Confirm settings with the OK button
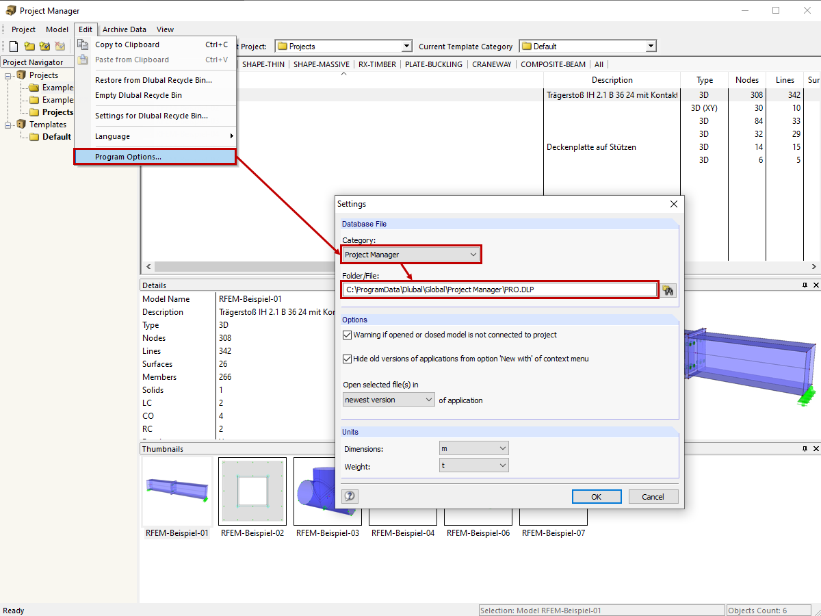The height and width of the screenshot is (616, 821). tap(597, 496)
